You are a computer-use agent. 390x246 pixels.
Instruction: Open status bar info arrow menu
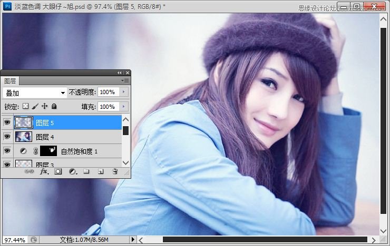tap(133, 240)
